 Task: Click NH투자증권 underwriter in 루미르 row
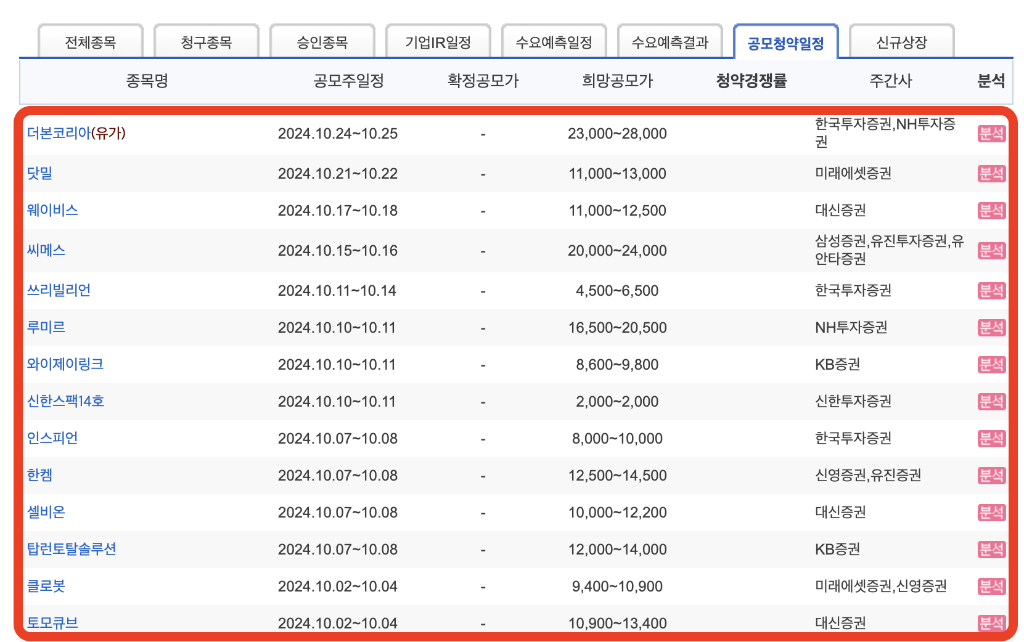coord(851,328)
